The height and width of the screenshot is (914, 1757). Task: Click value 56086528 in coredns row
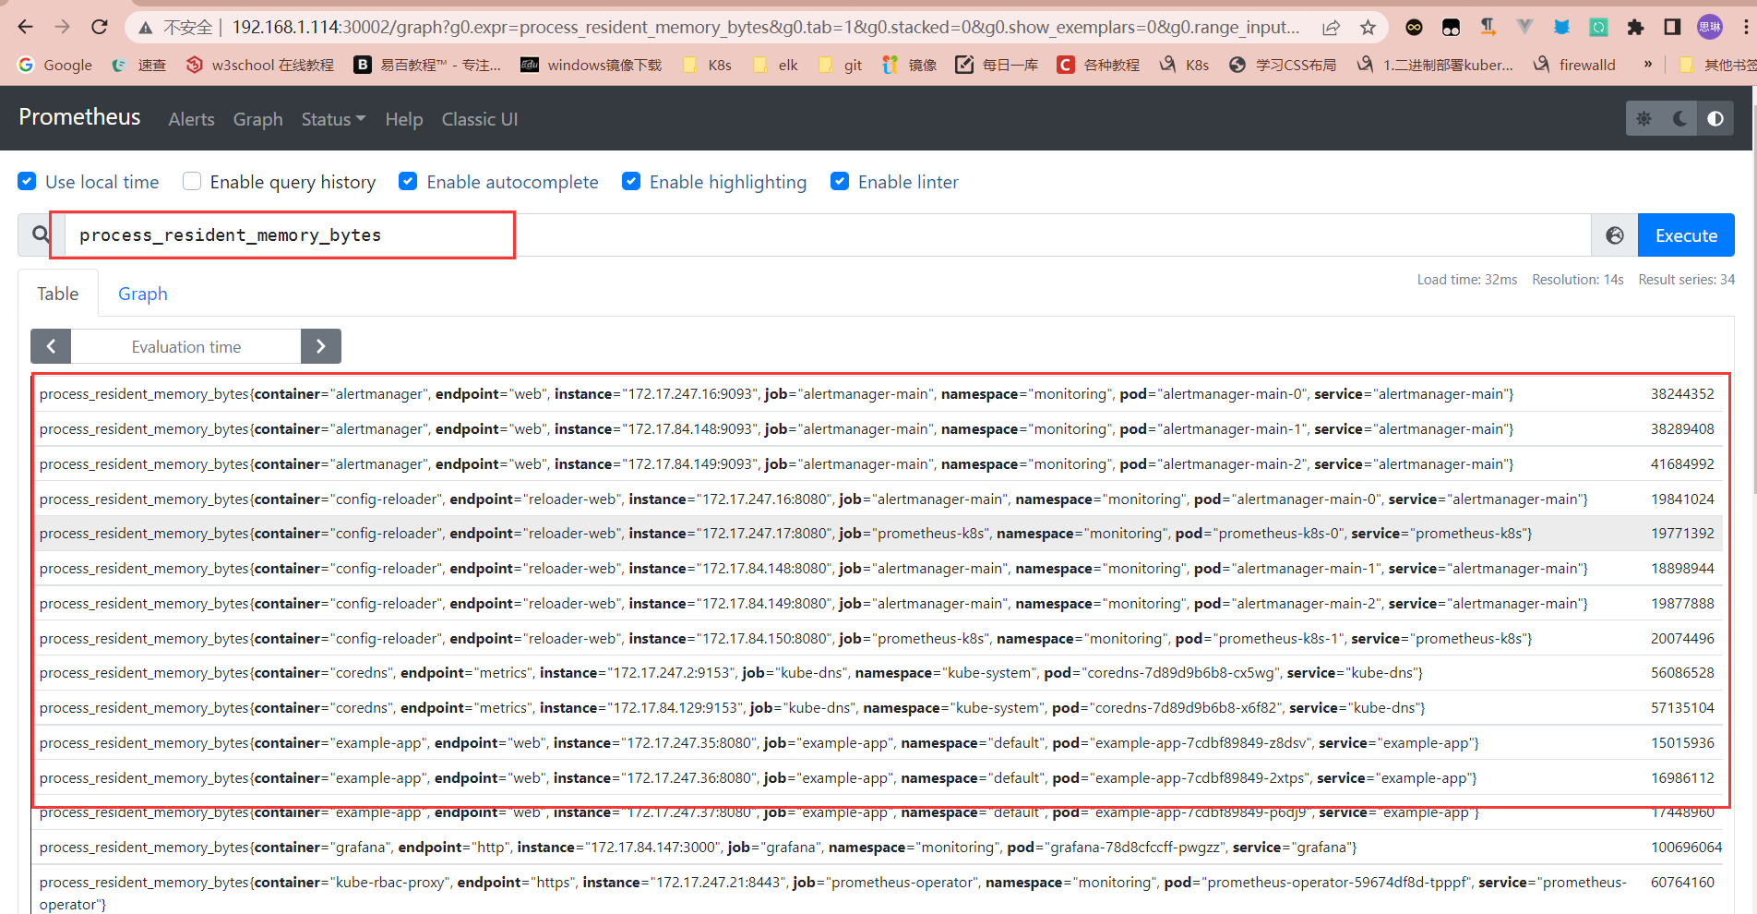(x=1682, y=673)
